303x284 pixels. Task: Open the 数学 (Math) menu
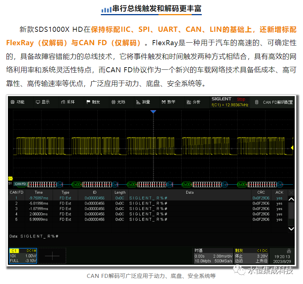pyautogui.click(x=169, y=102)
